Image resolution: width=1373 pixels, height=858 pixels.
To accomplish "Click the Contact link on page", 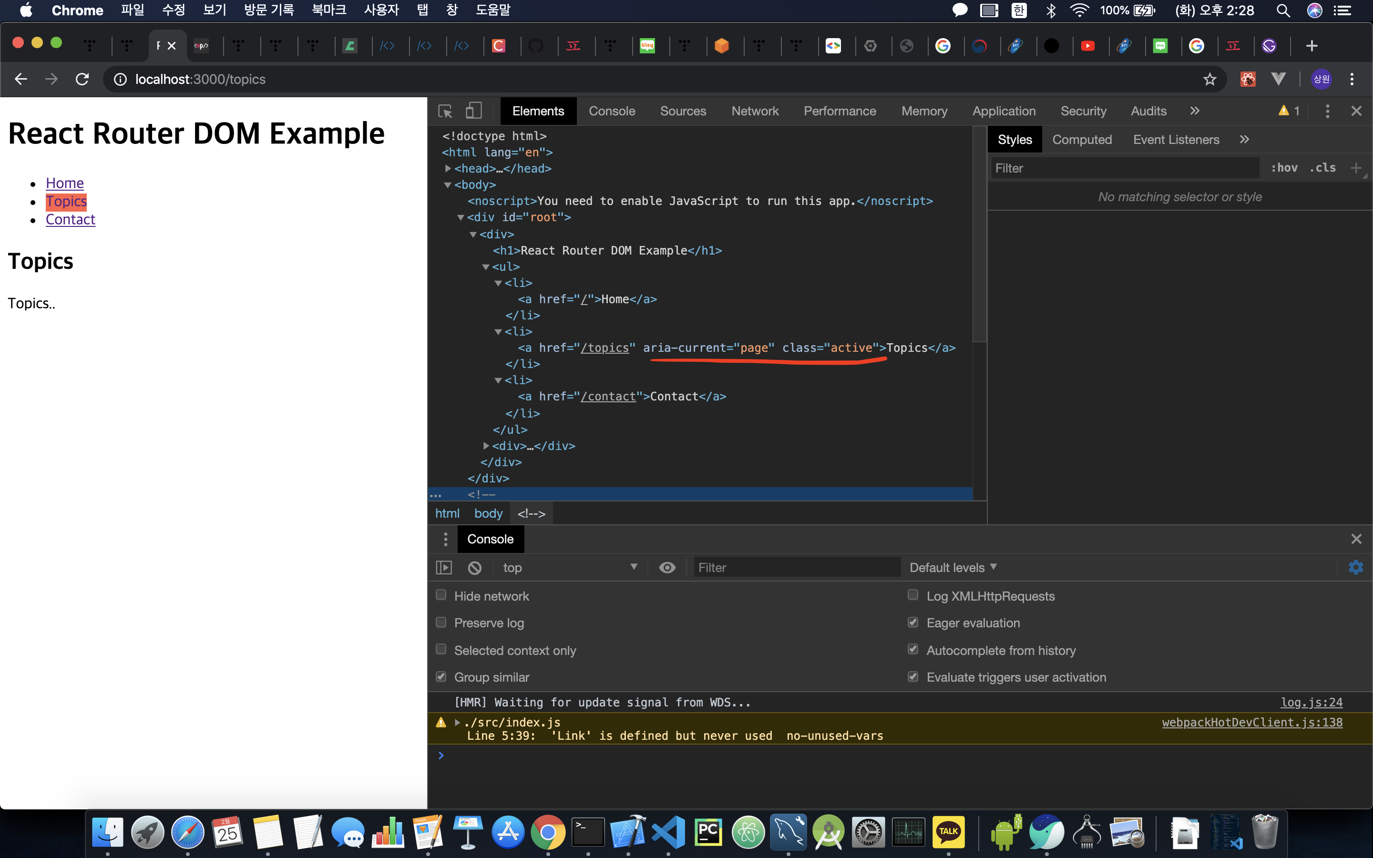I will coord(71,220).
